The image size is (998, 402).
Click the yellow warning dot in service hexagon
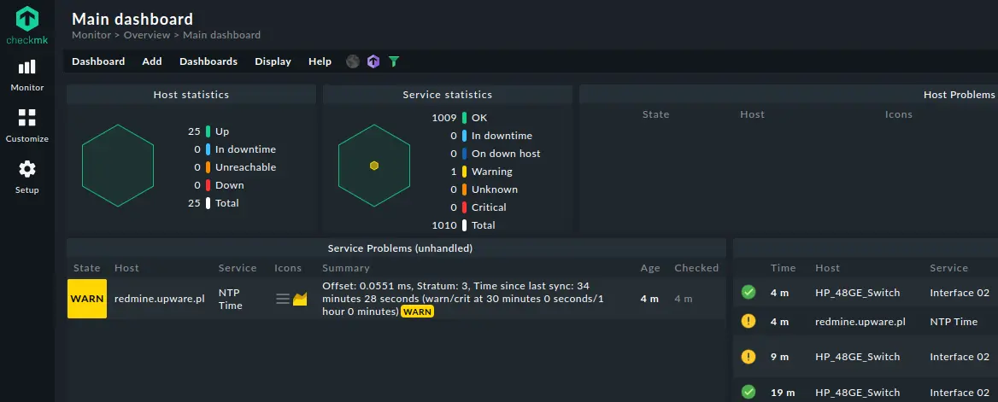pos(374,166)
